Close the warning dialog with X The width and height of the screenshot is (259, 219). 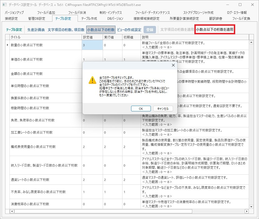click(173, 65)
